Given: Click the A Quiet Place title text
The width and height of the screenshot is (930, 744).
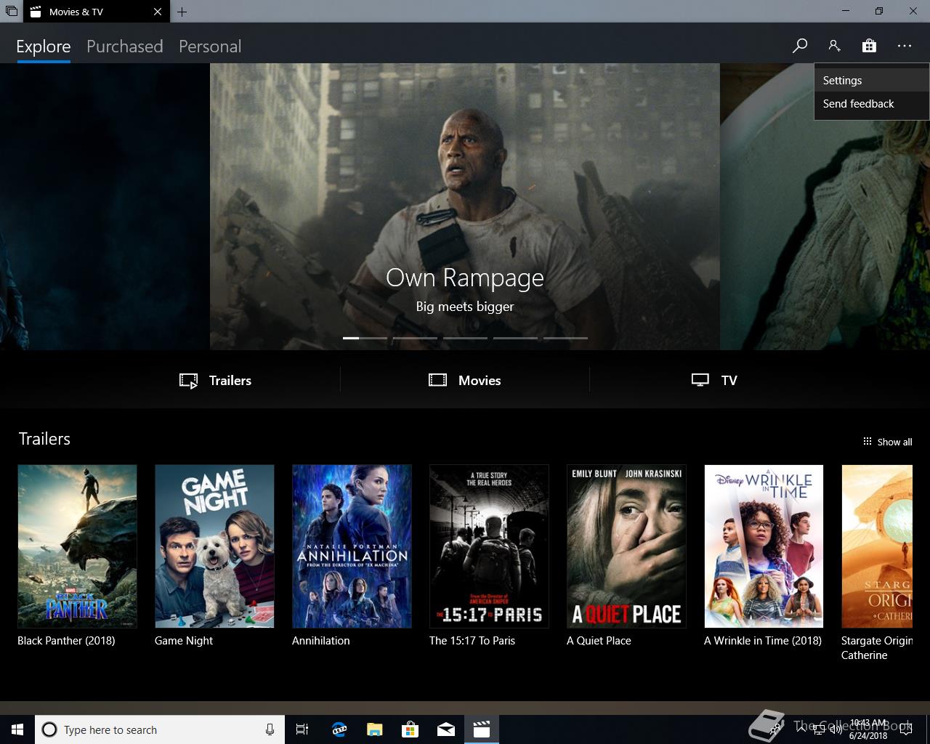Looking at the screenshot, I should 599,641.
